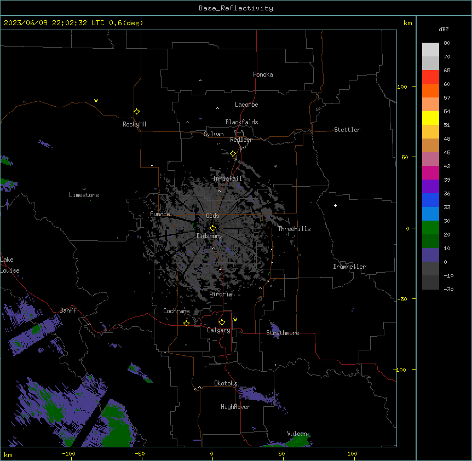Screen dimensions: 472x461
Task: Click the yellow diamond marker above Calgary label
Action: [x=222, y=322]
